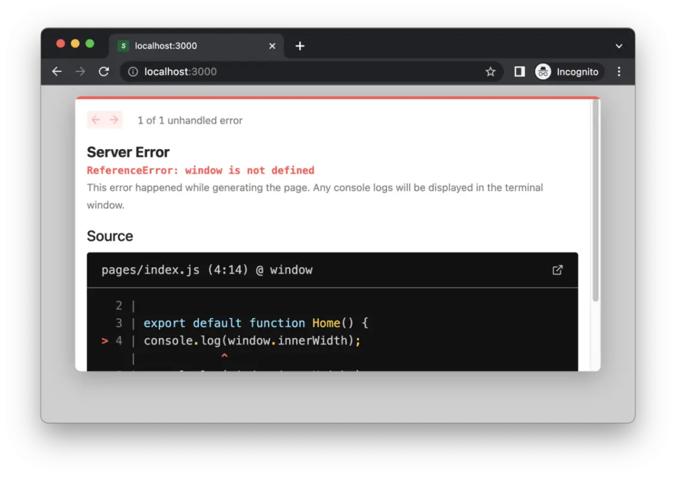Expand the tab search chevron
676x477 pixels.
pos(619,46)
